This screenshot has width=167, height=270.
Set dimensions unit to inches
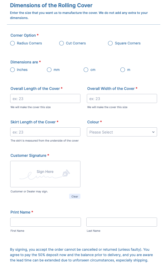tap(13, 70)
